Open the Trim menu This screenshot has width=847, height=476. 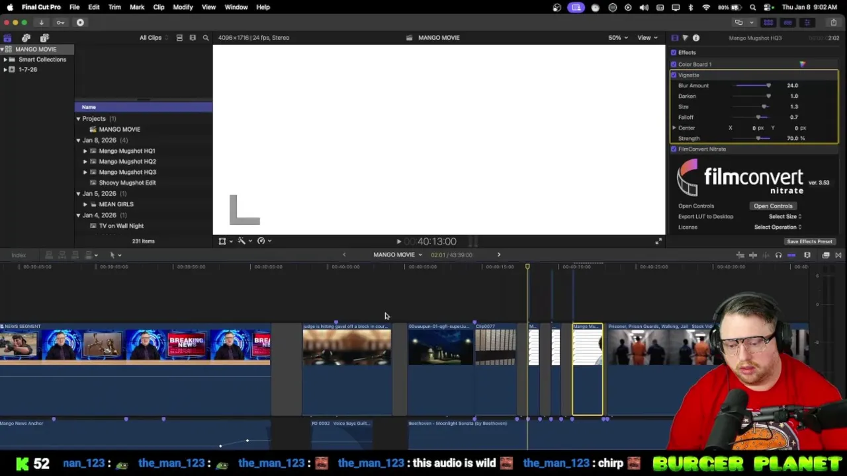[114, 7]
